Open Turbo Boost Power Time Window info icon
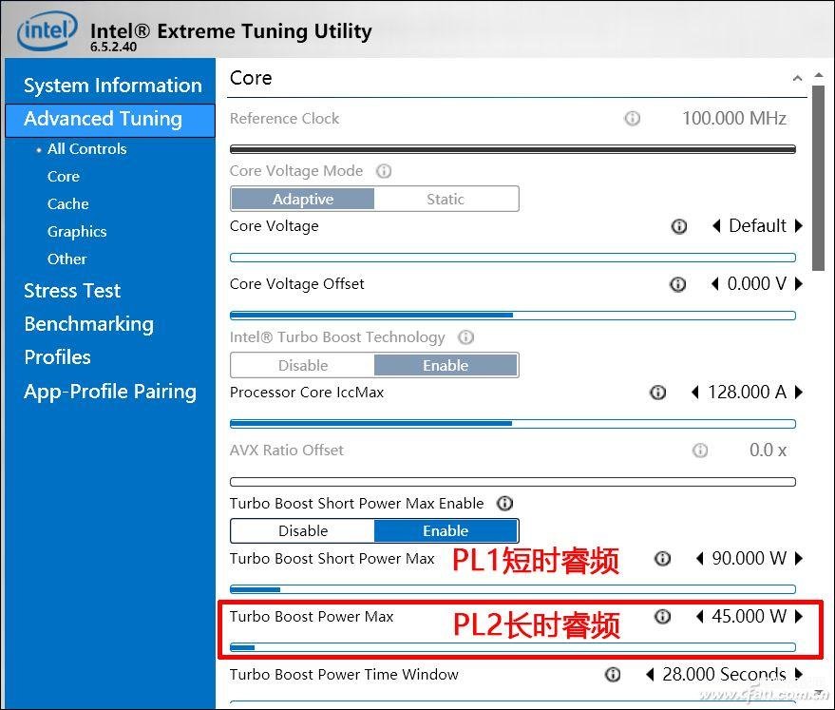 (x=613, y=675)
